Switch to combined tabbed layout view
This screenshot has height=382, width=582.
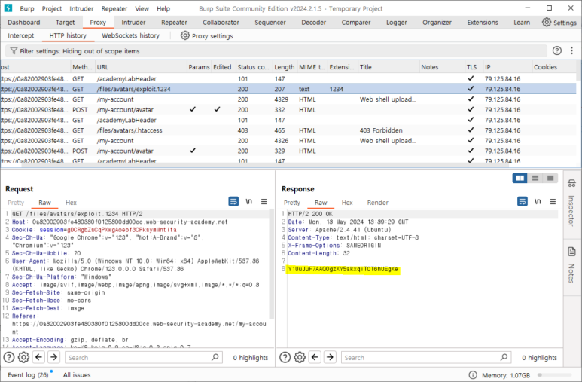click(x=550, y=179)
